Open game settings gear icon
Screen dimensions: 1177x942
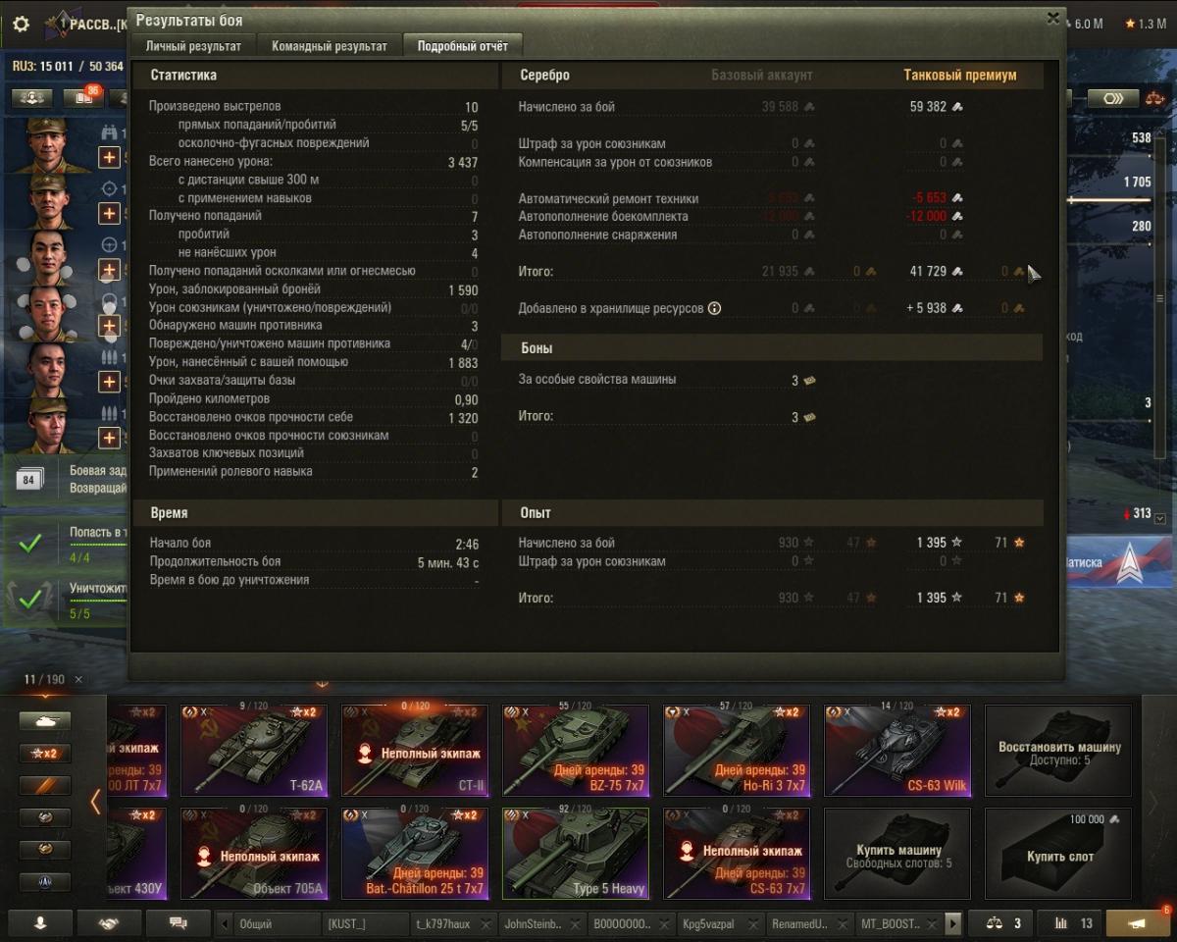point(21,25)
